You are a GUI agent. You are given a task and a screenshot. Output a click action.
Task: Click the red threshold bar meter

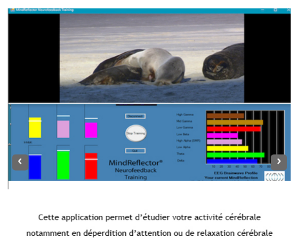91,166
